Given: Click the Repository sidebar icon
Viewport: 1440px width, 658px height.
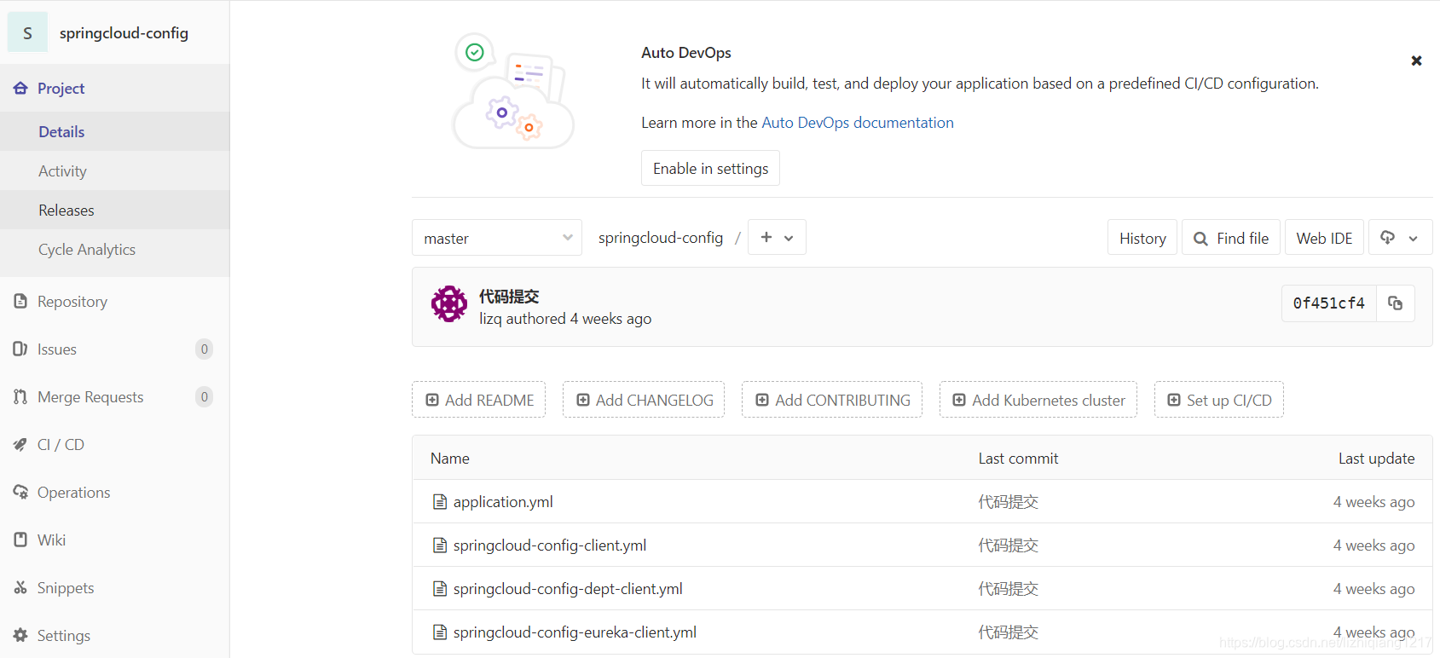Looking at the screenshot, I should [x=20, y=301].
